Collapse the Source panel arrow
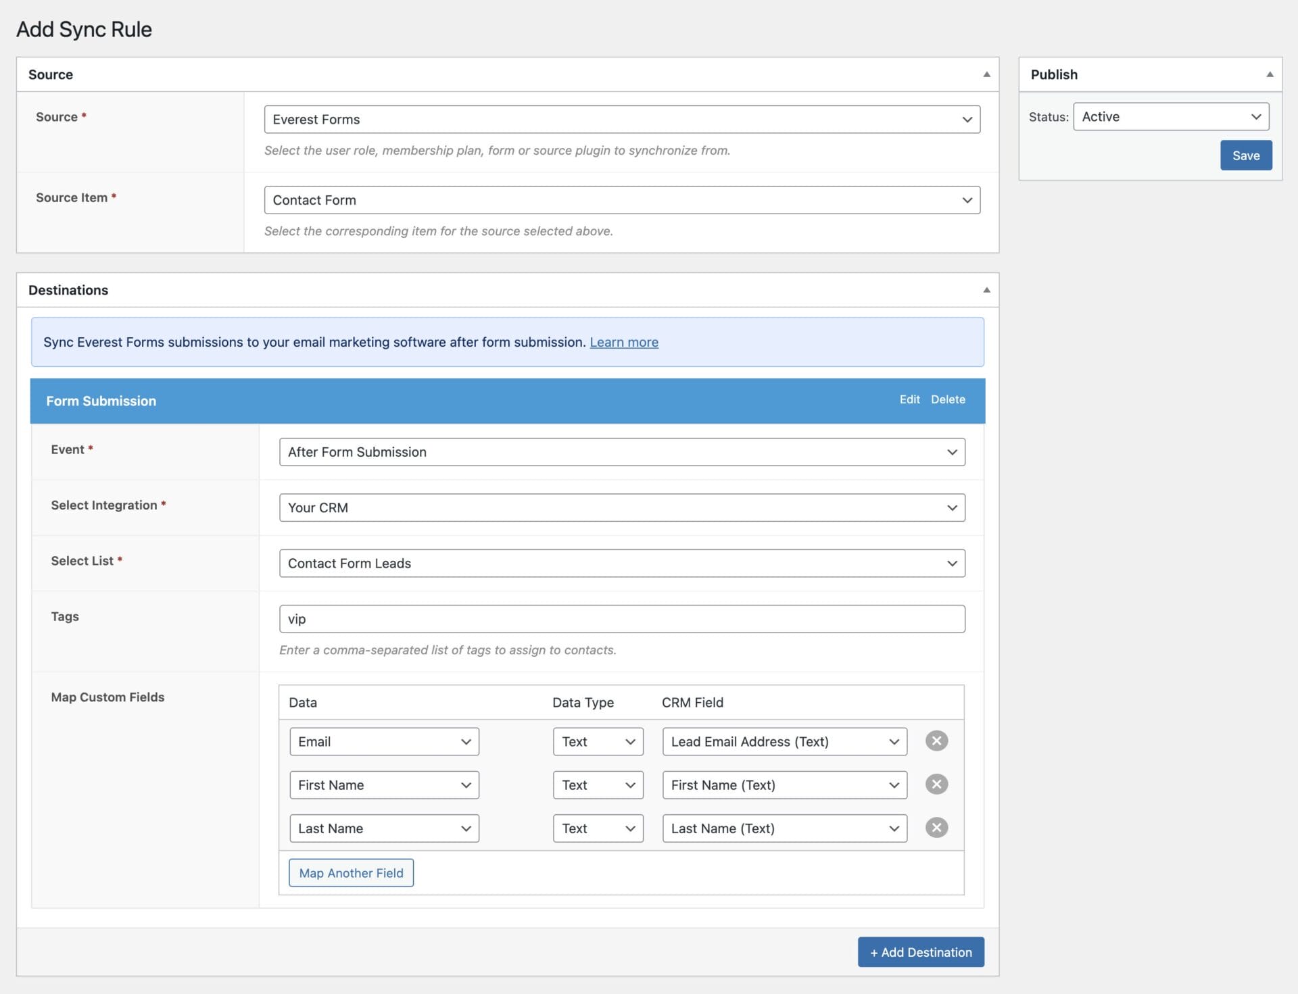1298x994 pixels. [x=986, y=74]
